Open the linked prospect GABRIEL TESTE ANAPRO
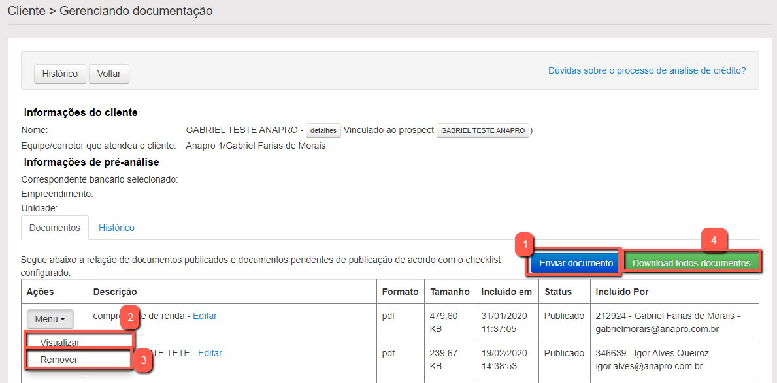Viewport: 777px width, 383px height. tap(483, 130)
